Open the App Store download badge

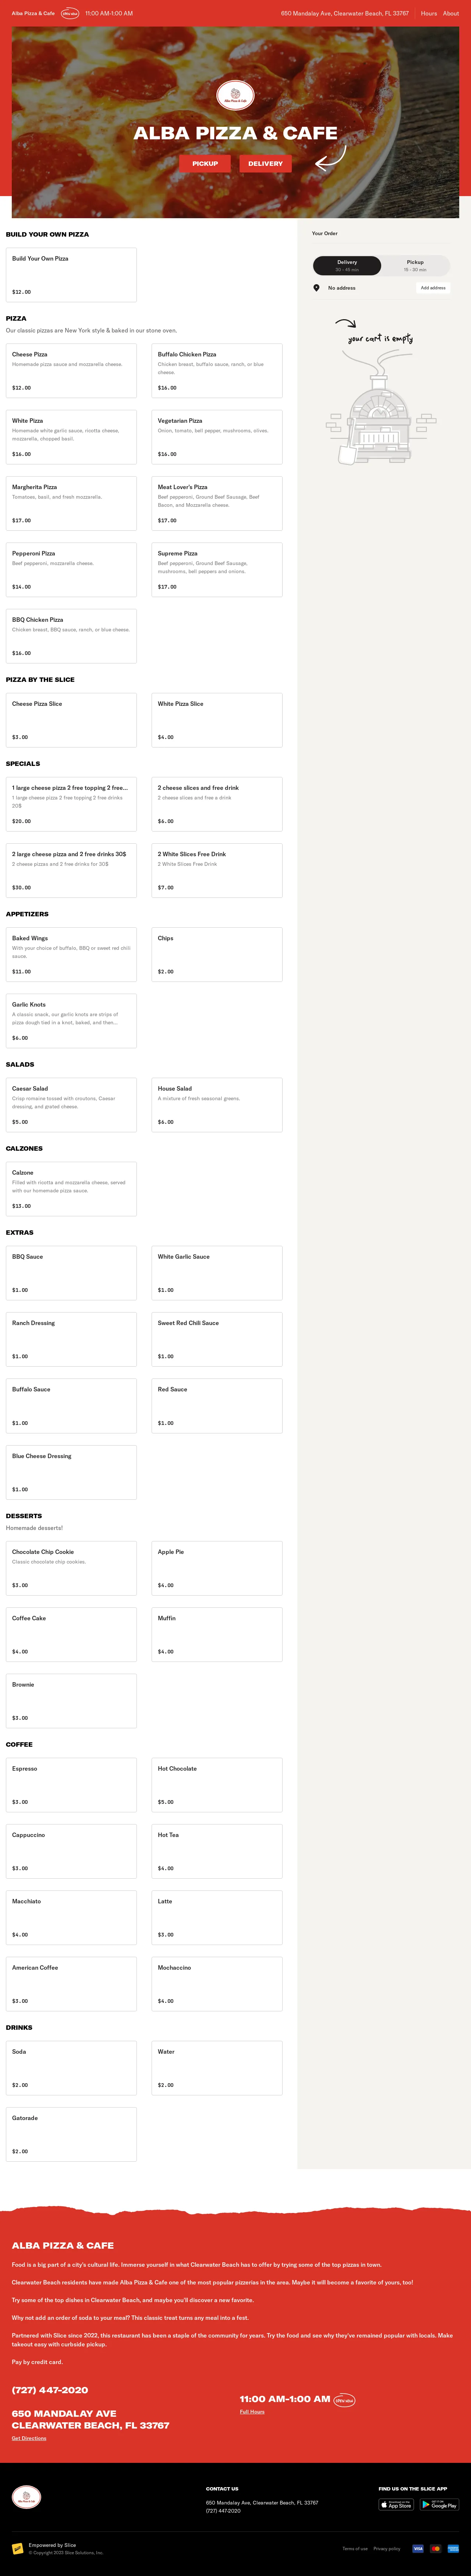coord(396,2504)
